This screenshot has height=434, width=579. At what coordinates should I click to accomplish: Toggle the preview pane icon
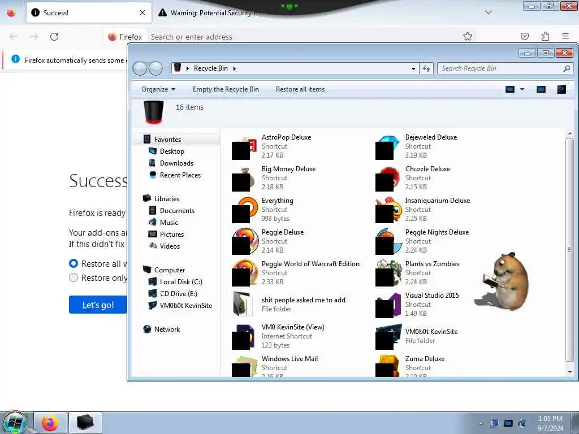[541, 89]
